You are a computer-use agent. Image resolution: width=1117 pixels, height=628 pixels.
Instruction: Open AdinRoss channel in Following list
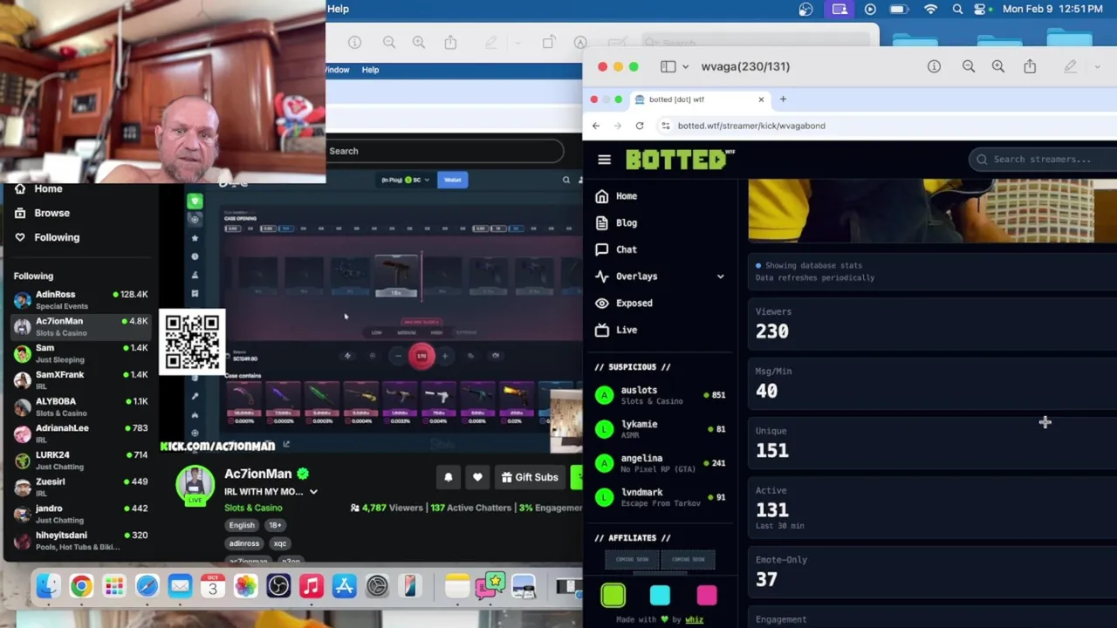tap(80, 300)
